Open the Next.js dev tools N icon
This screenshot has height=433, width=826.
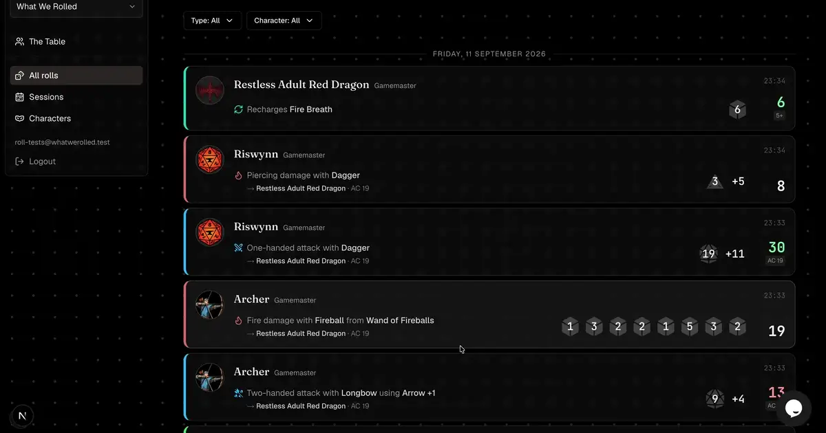click(23, 416)
